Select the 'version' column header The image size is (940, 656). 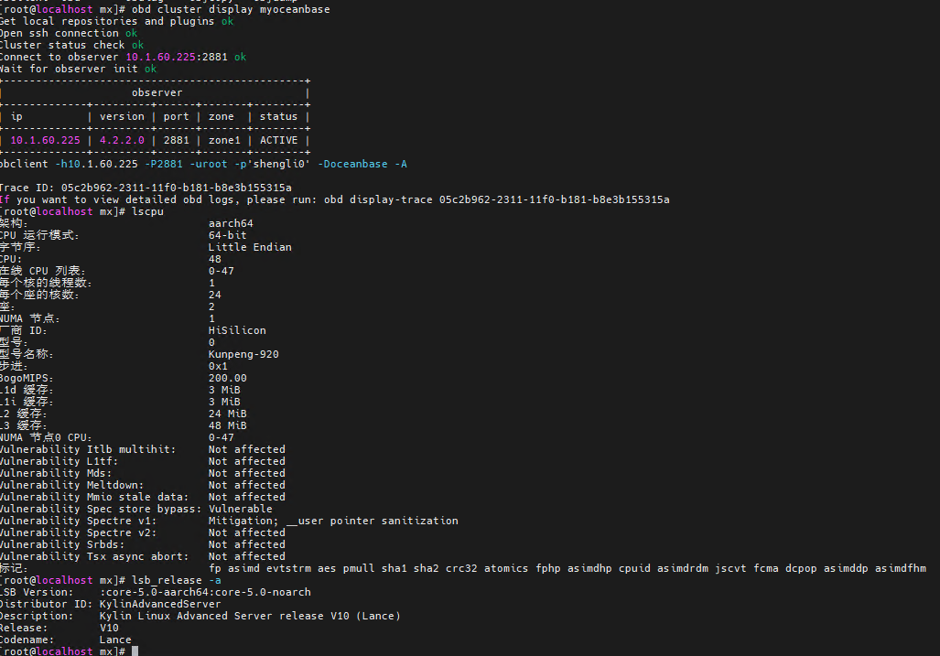point(122,116)
